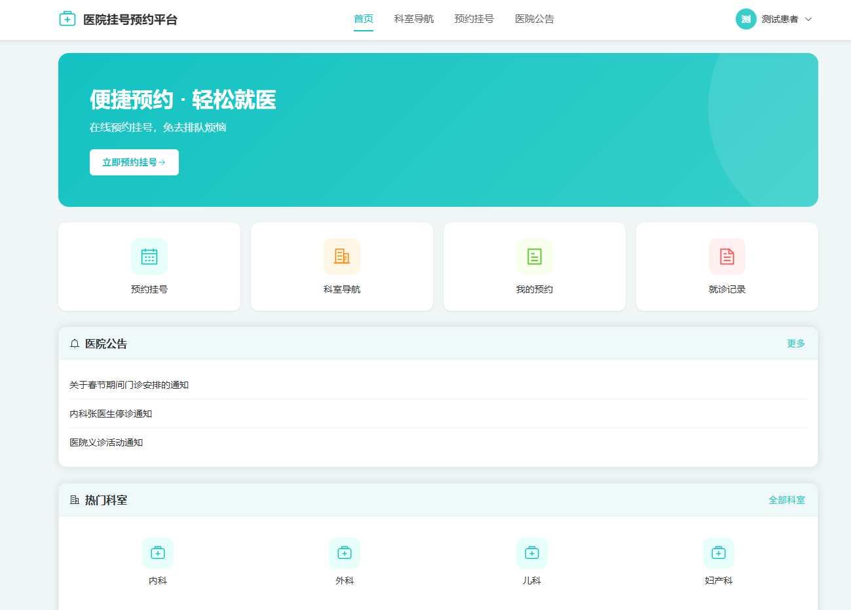851x610 pixels.
Task: Open the 医院公告 navigation tab
Action: [535, 19]
